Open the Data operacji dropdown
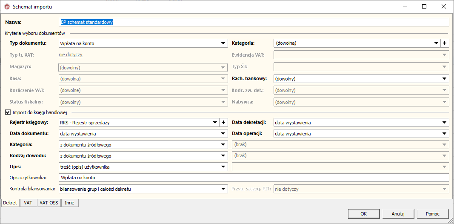 [445, 134]
